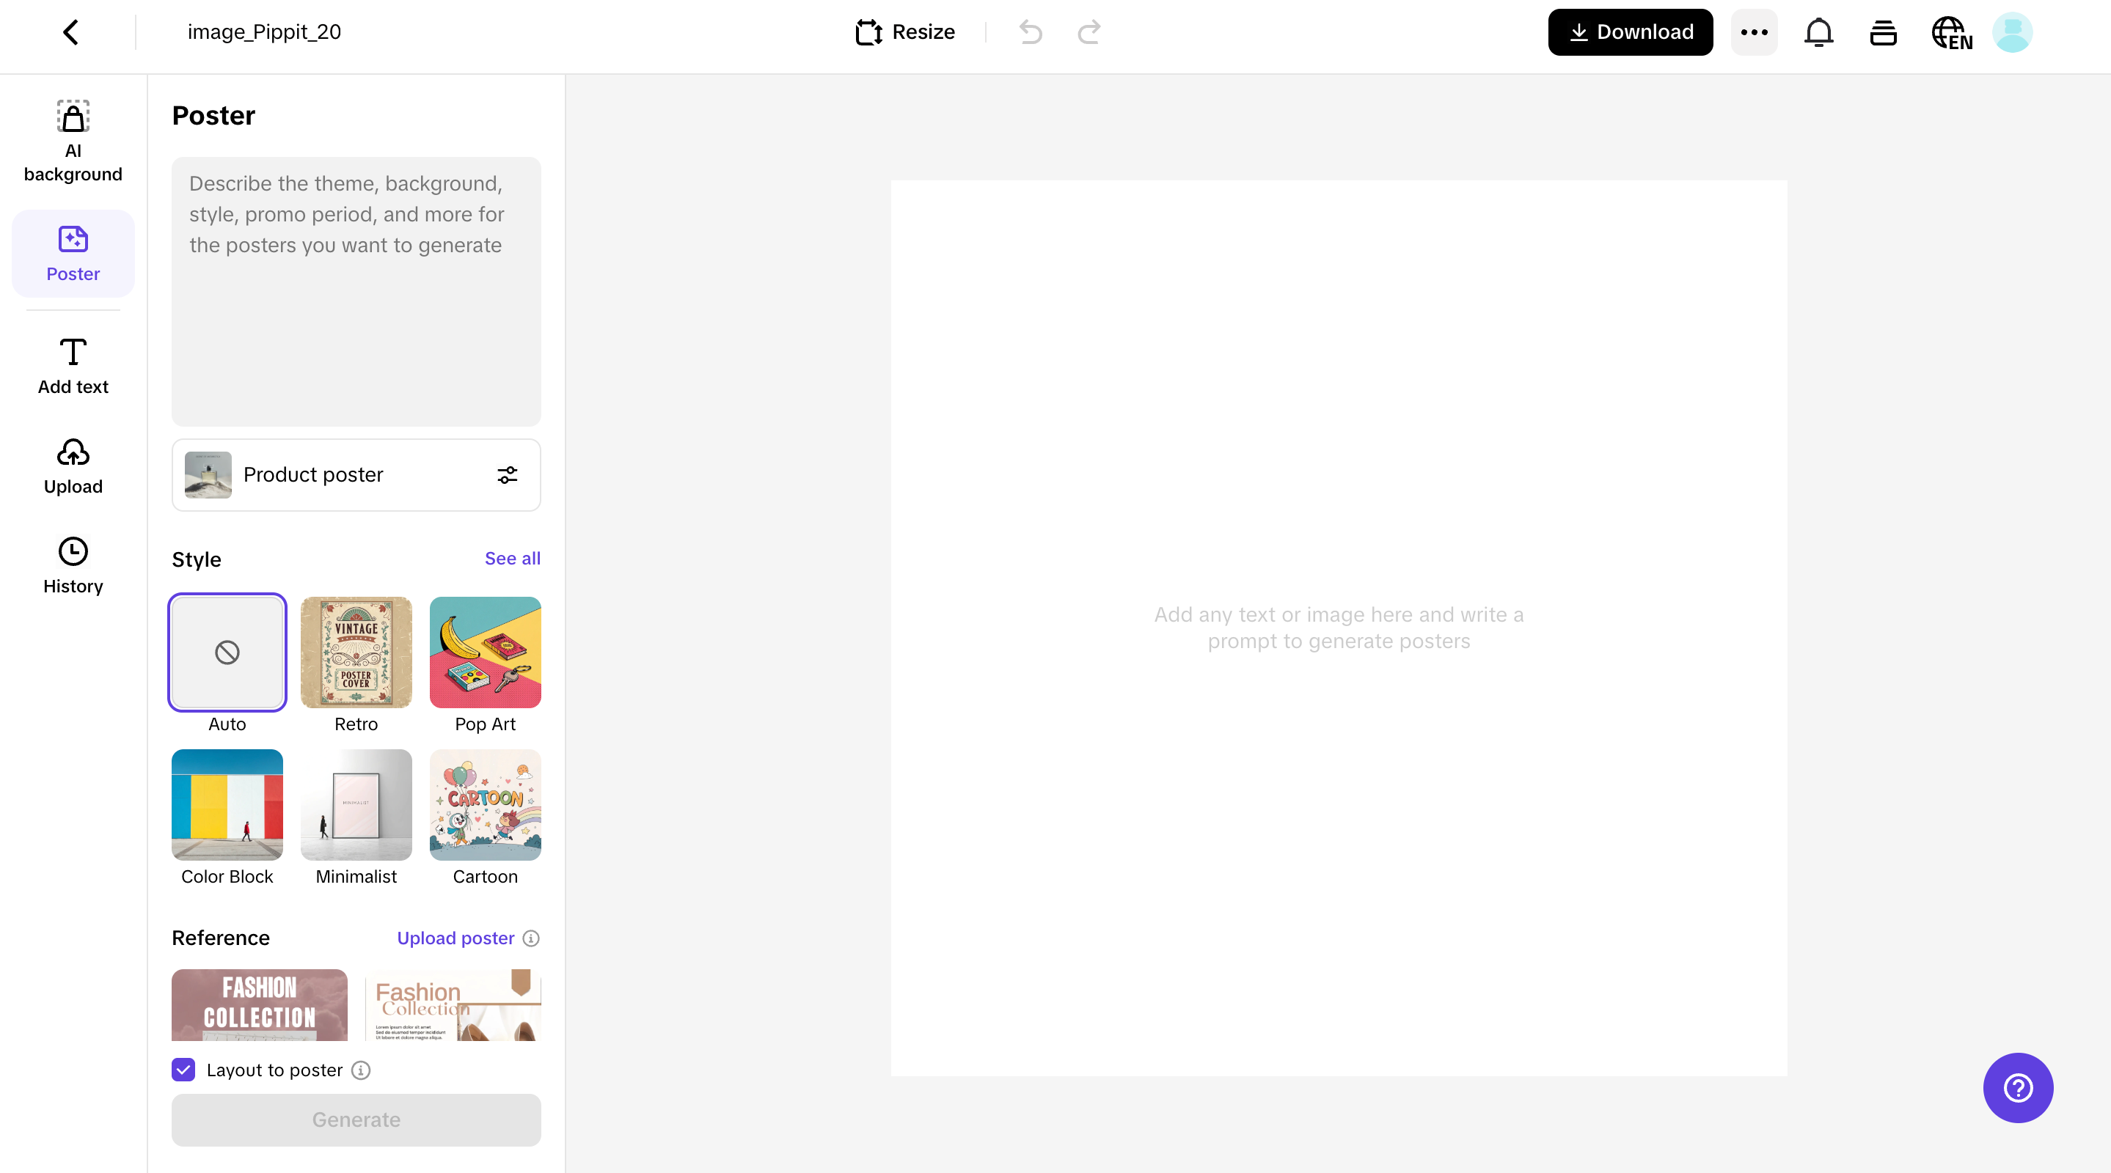Switch to the Poster sidebar tab
The width and height of the screenshot is (2111, 1173).
(x=73, y=253)
